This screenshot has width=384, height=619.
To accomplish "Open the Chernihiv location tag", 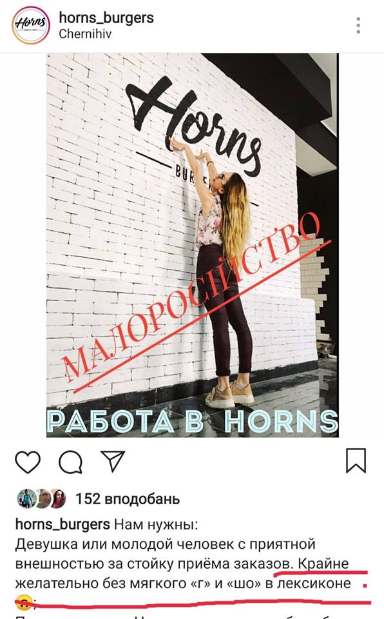I will point(85,34).
